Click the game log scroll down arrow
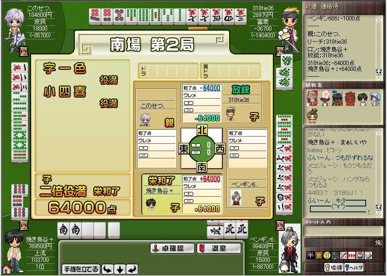 coord(379,78)
